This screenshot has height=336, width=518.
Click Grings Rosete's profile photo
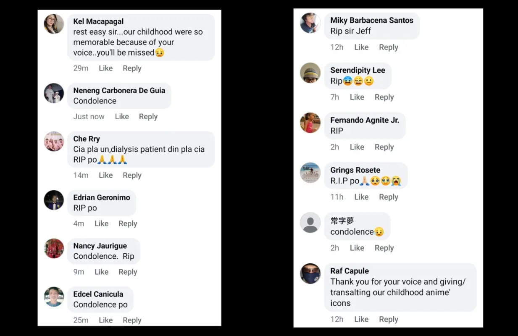coord(310,173)
